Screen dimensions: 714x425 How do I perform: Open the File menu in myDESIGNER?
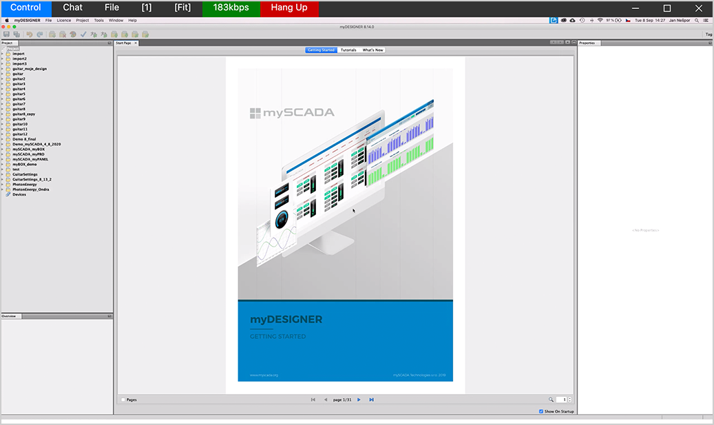tap(48, 21)
